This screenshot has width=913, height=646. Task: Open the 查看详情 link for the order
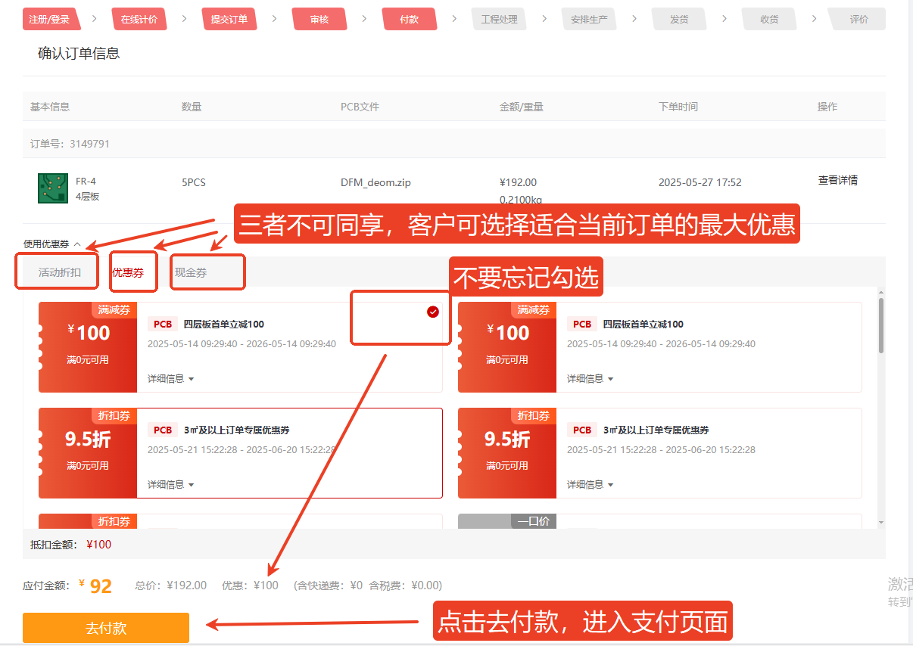(837, 181)
